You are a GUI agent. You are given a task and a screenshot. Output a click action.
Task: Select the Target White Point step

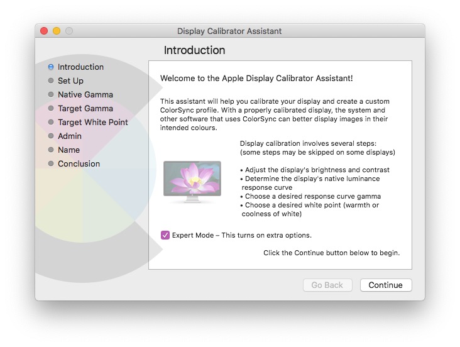[x=93, y=122]
